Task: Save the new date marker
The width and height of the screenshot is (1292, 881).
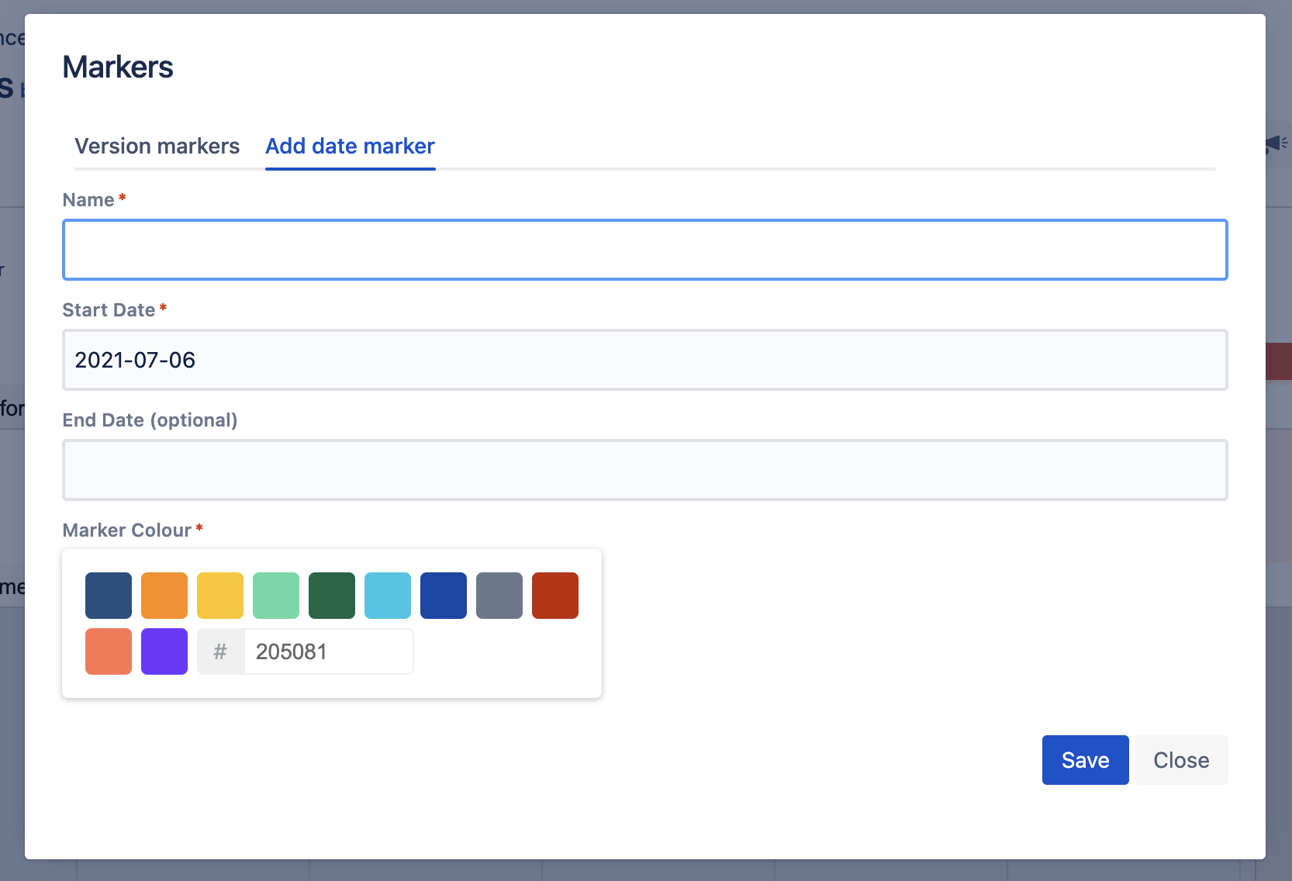Action: [x=1085, y=760]
